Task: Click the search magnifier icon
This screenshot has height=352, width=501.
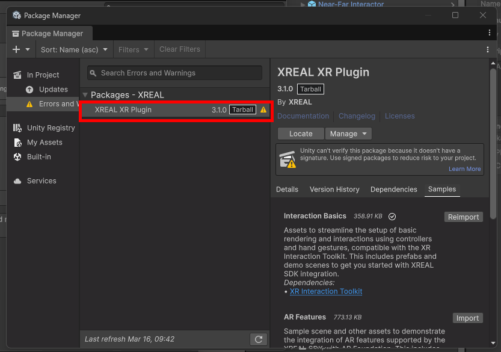Action: pyautogui.click(x=93, y=73)
